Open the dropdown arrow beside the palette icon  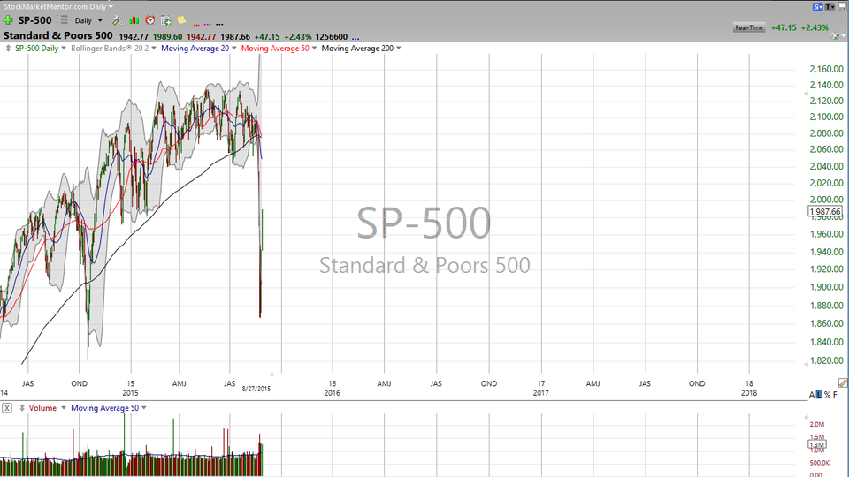tap(844, 36)
